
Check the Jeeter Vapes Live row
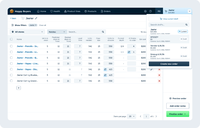coord(11,63)
